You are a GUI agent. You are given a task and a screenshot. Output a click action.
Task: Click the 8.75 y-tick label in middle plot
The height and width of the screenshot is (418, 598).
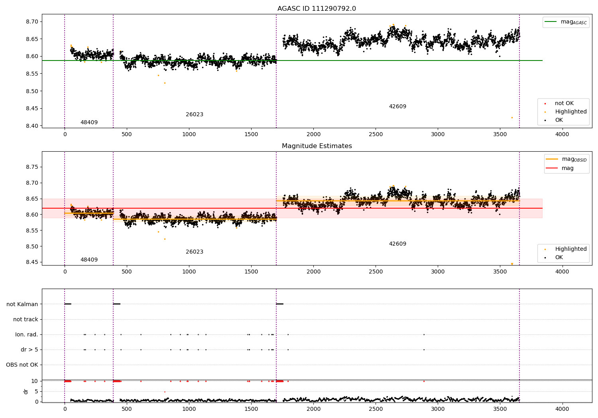(x=31, y=167)
